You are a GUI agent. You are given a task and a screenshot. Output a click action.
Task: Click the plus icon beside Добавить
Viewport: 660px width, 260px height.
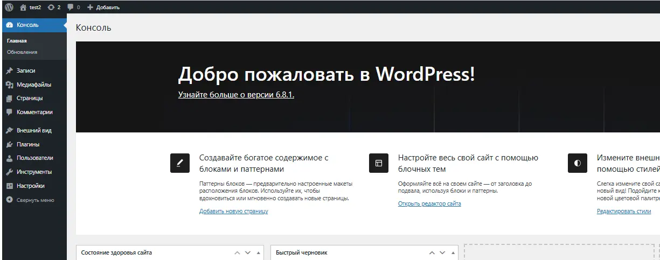(90, 7)
